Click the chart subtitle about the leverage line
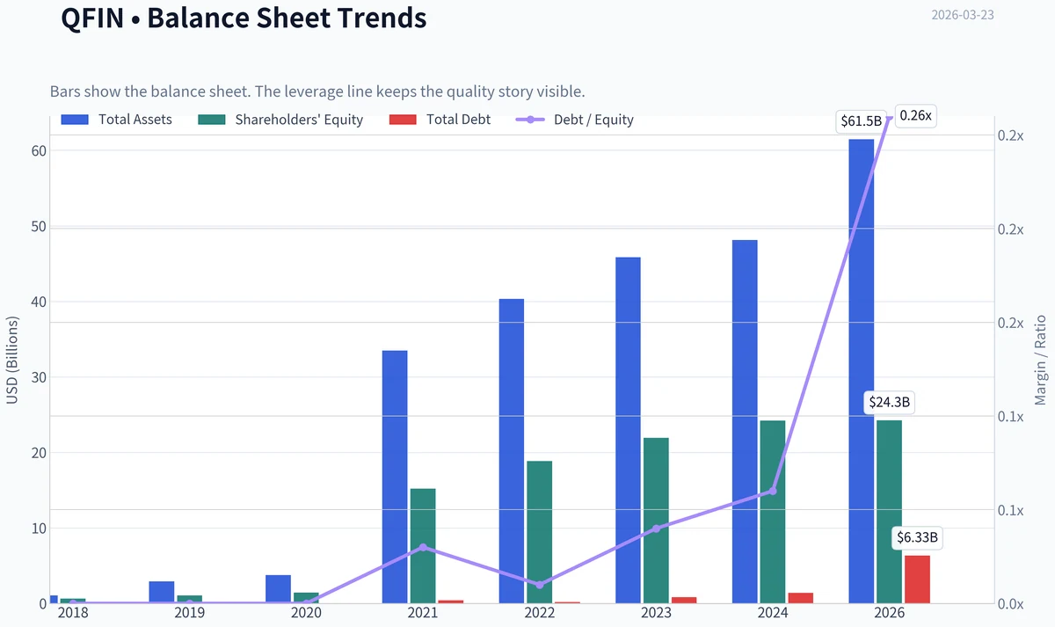Screen dimensions: 1055x627 pyautogui.click(x=317, y=91)
